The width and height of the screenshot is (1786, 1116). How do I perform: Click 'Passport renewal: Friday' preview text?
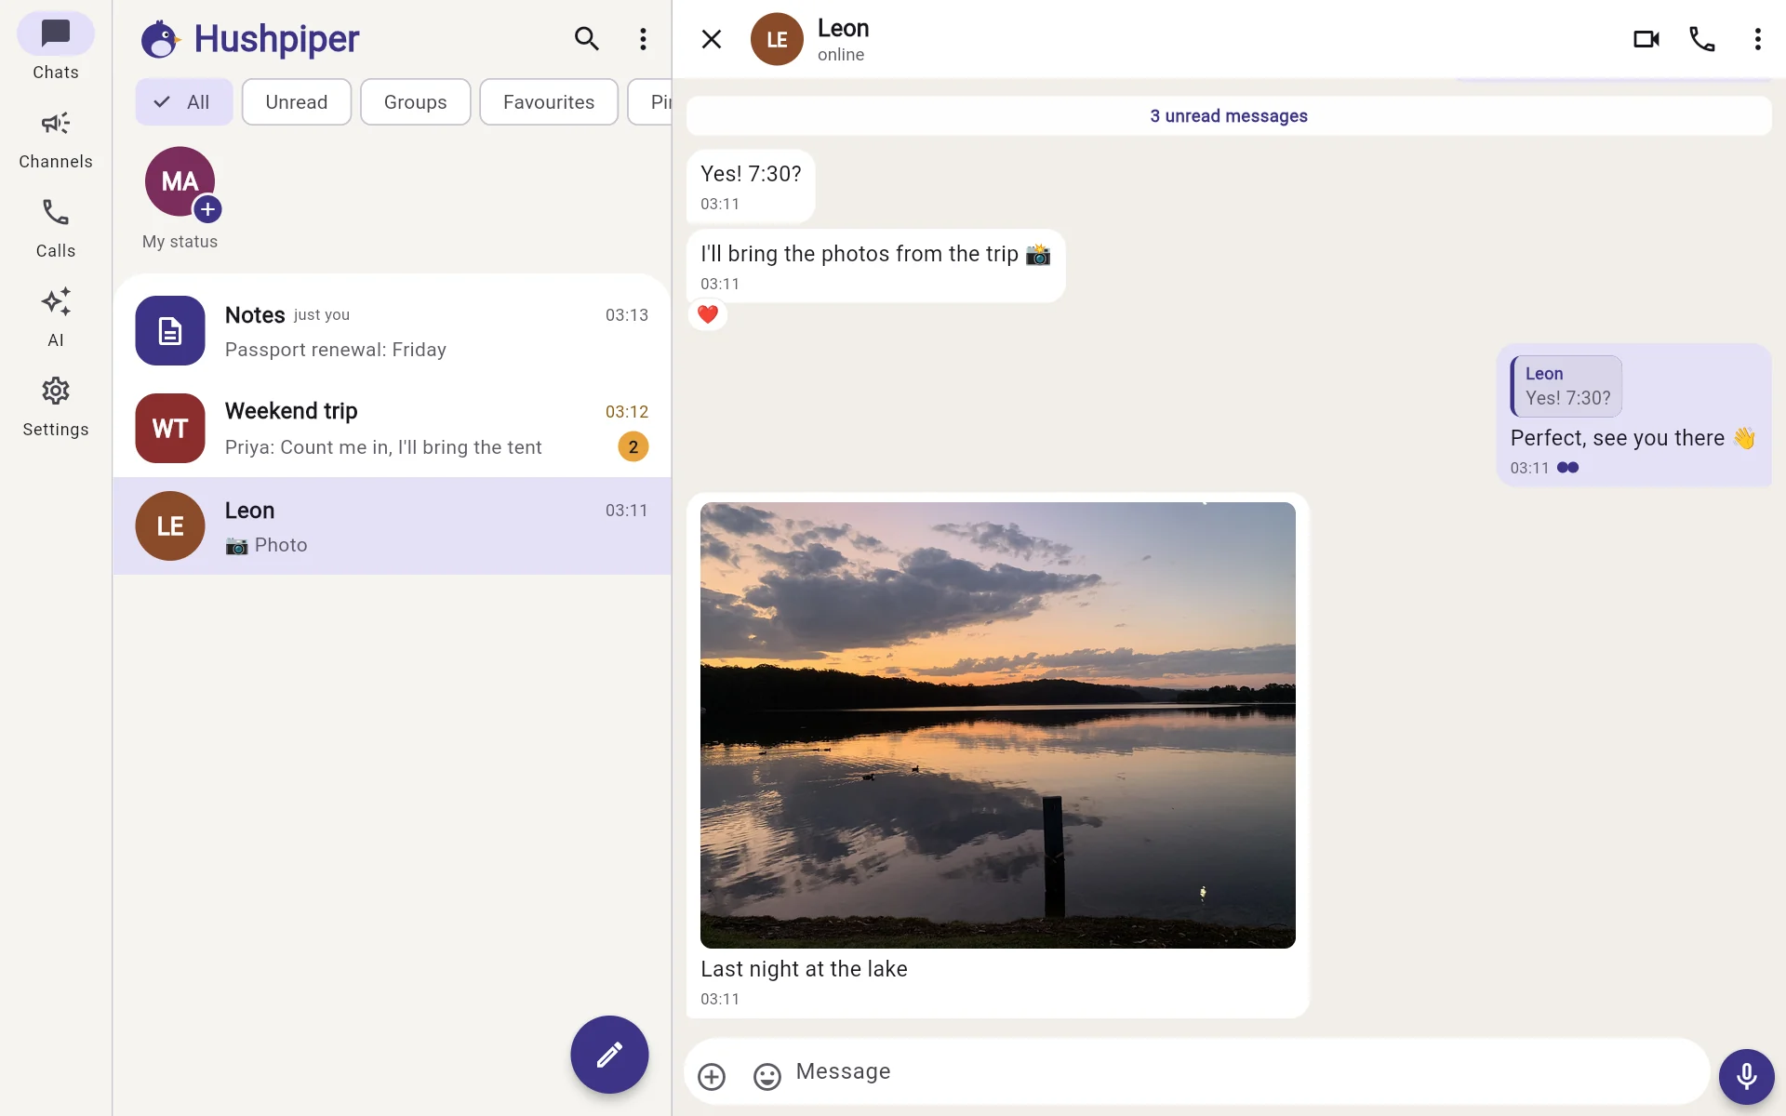coord(336,350)
